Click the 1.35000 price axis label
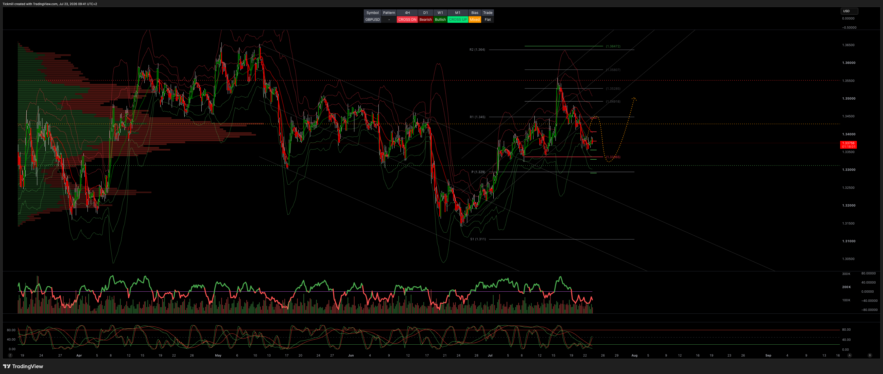 pyautogui.click(x=849, y=99)
